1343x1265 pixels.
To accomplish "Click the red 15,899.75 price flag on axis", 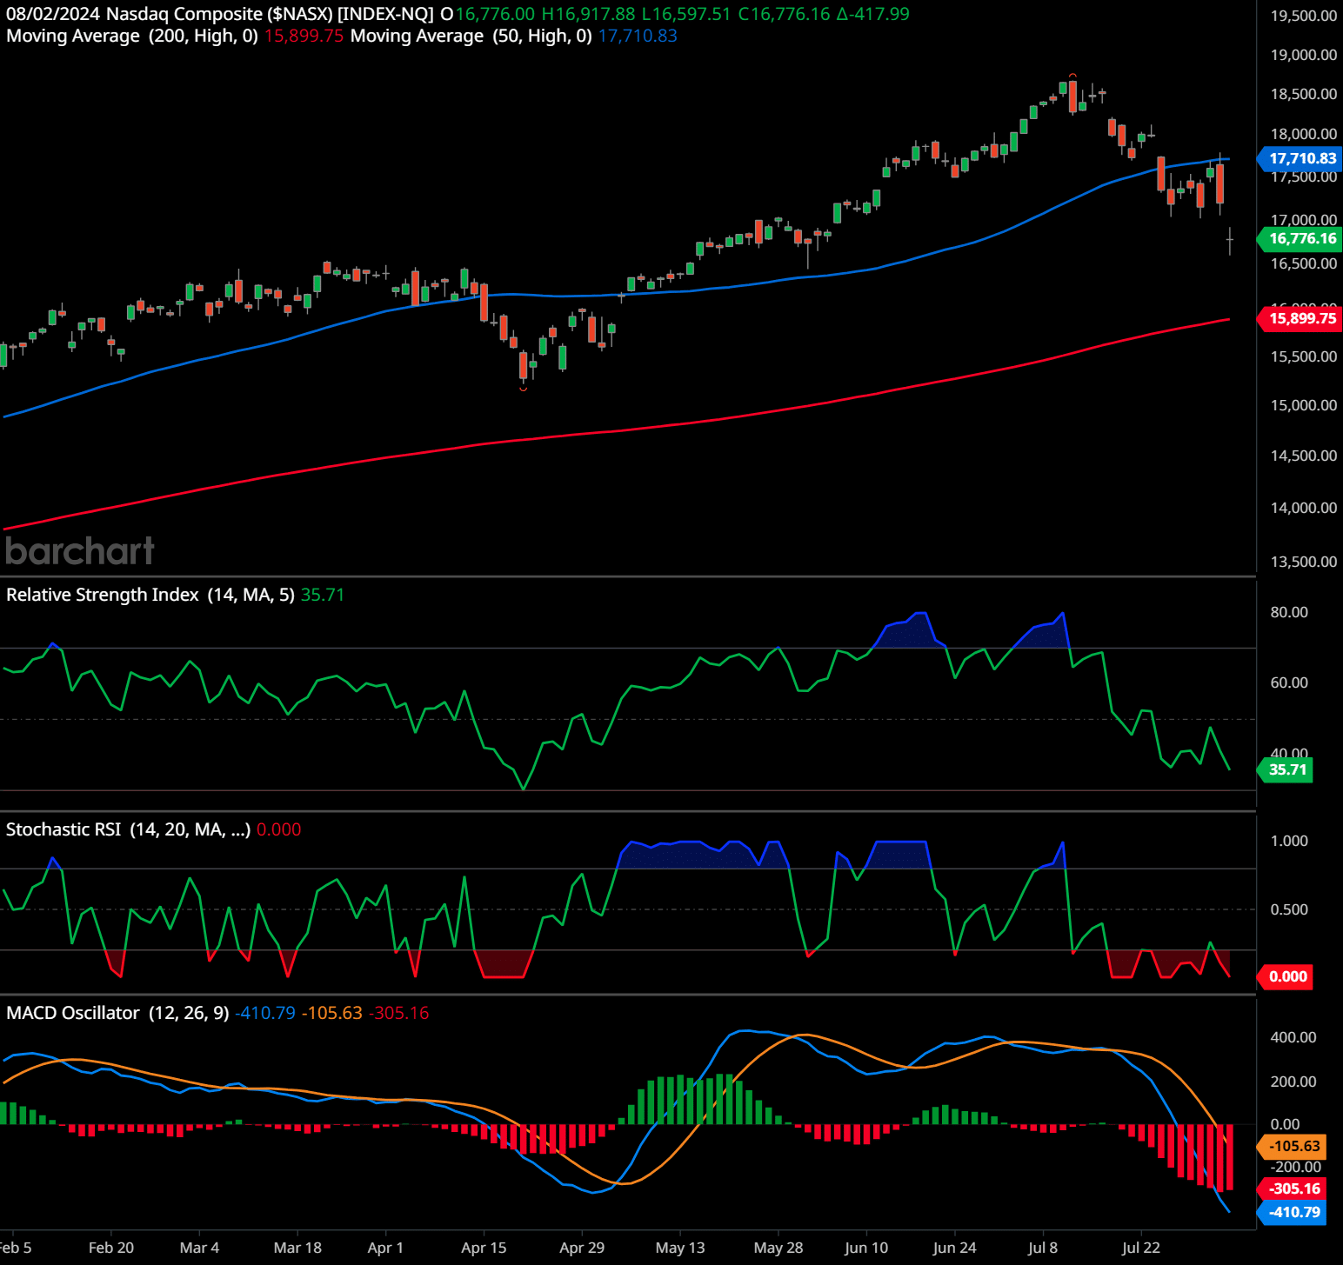I will coord(1300,318).
